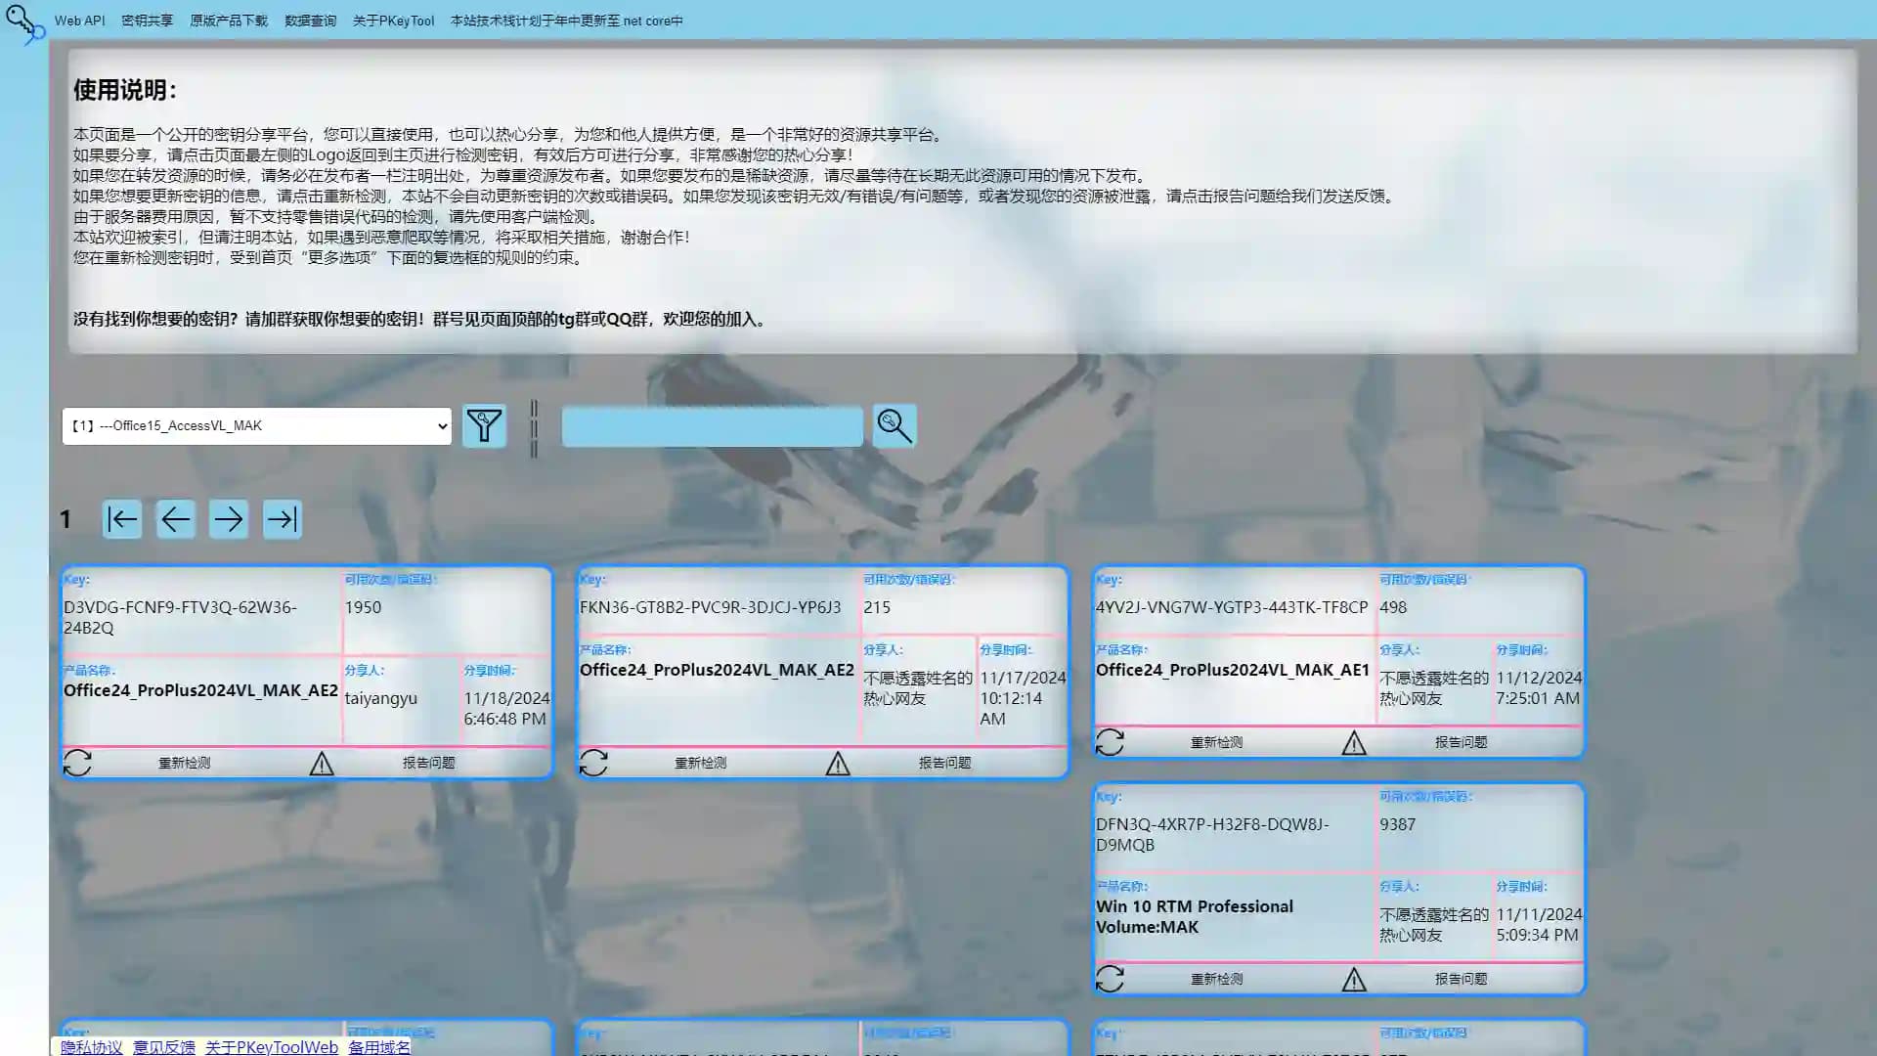Go to the first page of keys
This screenshot has height=1056, width=1877.
(122, 519)
